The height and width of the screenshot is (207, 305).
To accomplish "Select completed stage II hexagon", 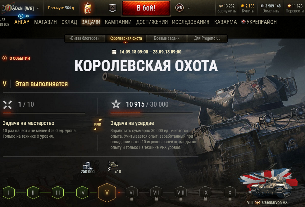I will pyautogui.click(x=33, y=193).
